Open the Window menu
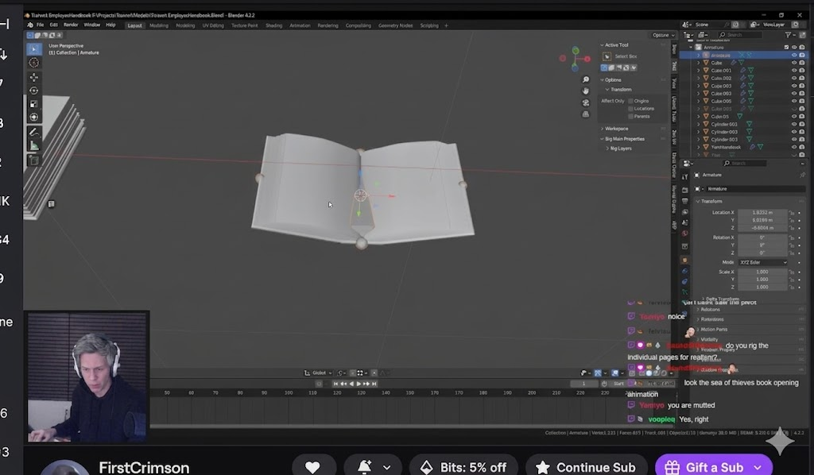Screen dimensions: 814x475 tap(92, 25)
